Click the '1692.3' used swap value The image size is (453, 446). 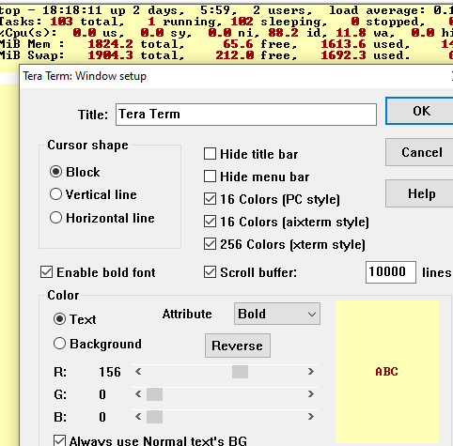tap(343, 55)
